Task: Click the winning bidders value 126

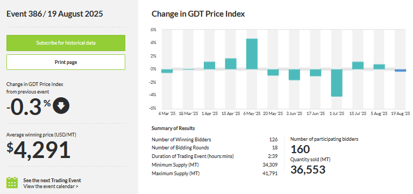Action: point(273,140)
